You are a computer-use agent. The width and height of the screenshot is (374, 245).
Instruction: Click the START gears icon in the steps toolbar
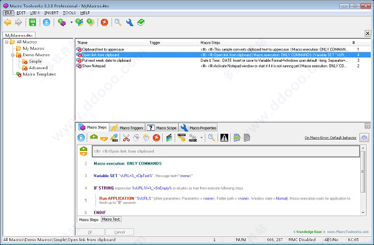182,138
